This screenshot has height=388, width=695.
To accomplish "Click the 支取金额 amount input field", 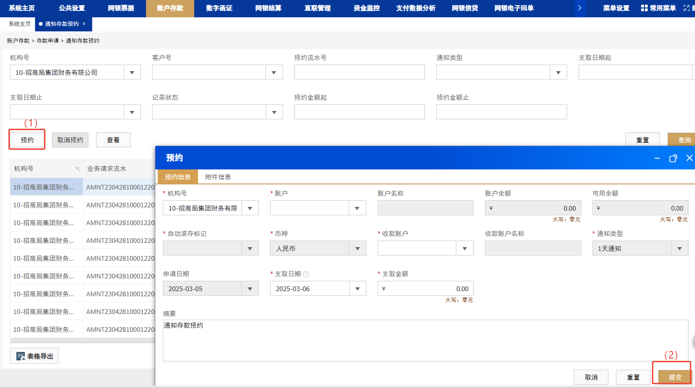I will [x=425, y=289].
